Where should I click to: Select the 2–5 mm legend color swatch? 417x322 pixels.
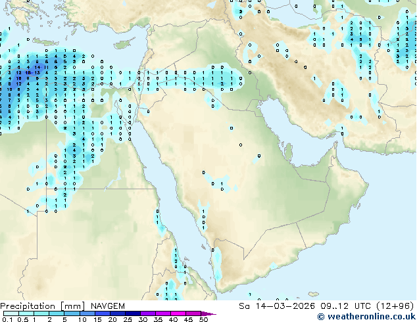click(57, 313)
